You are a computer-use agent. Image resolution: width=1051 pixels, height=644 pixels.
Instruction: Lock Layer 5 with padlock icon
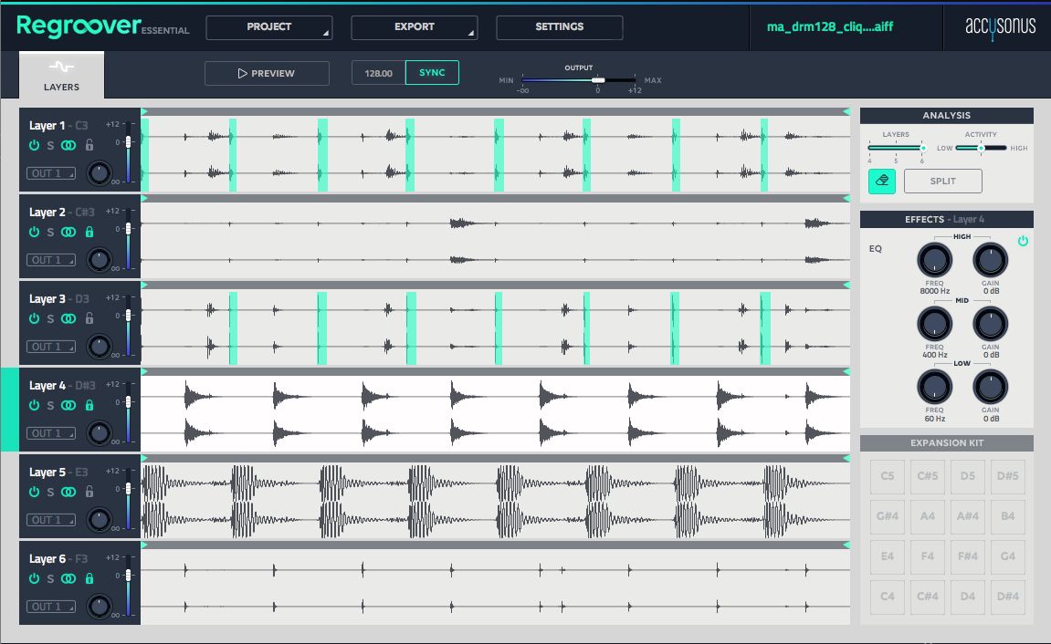[x=89, y=491]
